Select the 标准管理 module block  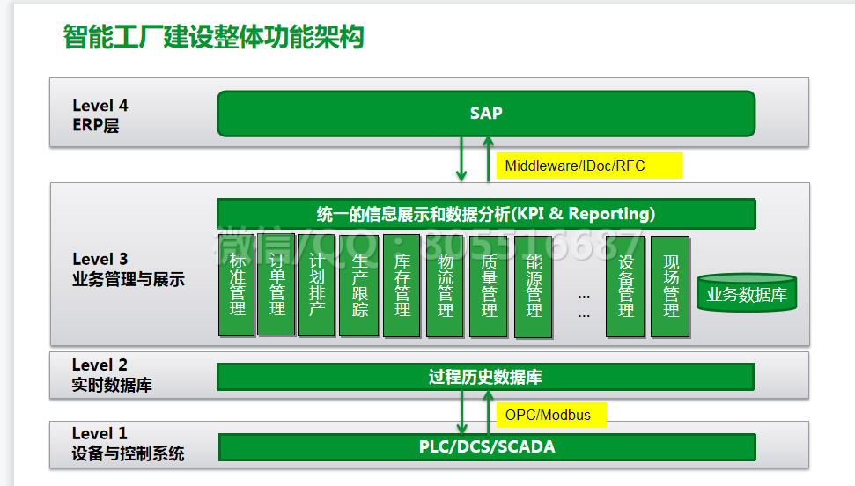[237, 285]
